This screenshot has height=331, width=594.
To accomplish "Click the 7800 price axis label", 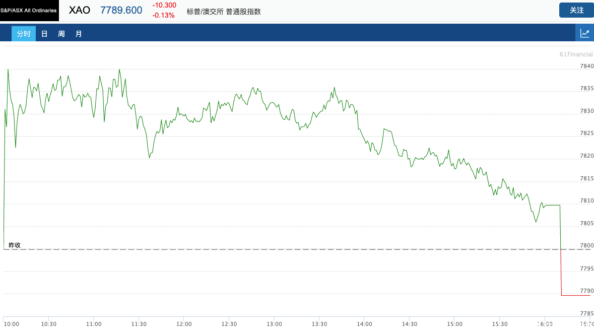I will (587, 245).
